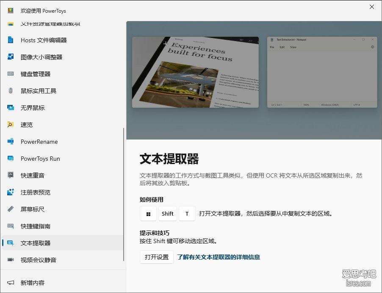Image resolution: width=382 pixels, height=293 pixels.
Task: Select PowerRename label in sidebar
Action: [39, 142]
